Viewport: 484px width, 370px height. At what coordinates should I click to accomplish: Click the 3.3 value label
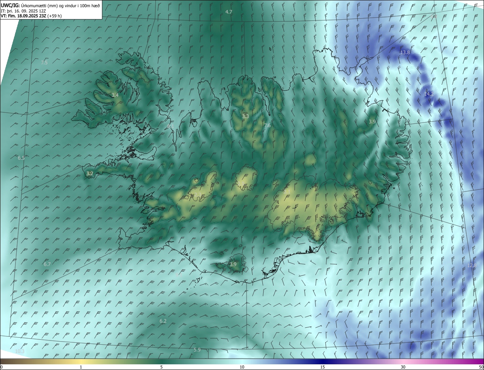point(245,116)
